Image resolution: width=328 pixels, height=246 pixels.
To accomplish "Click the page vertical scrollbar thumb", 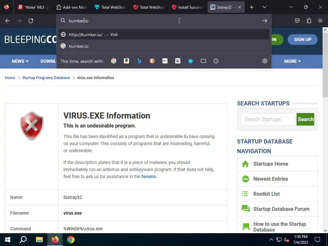I will tap(325, 65).
